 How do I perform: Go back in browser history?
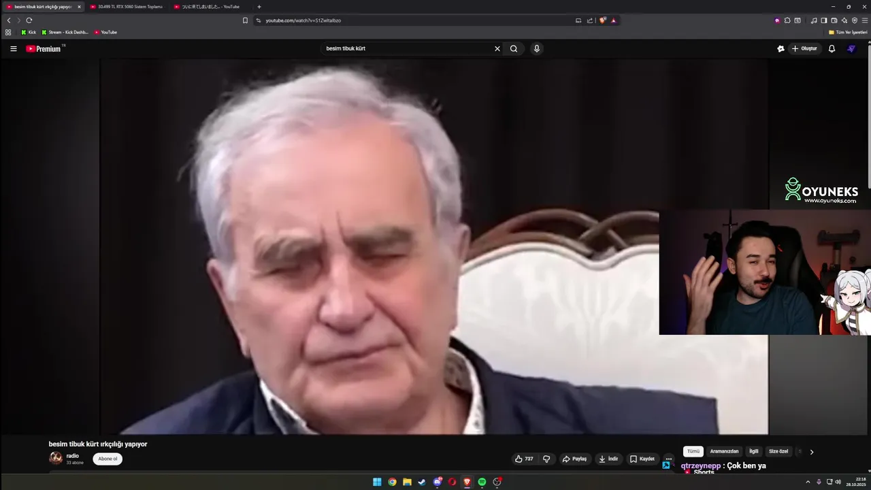9,20
